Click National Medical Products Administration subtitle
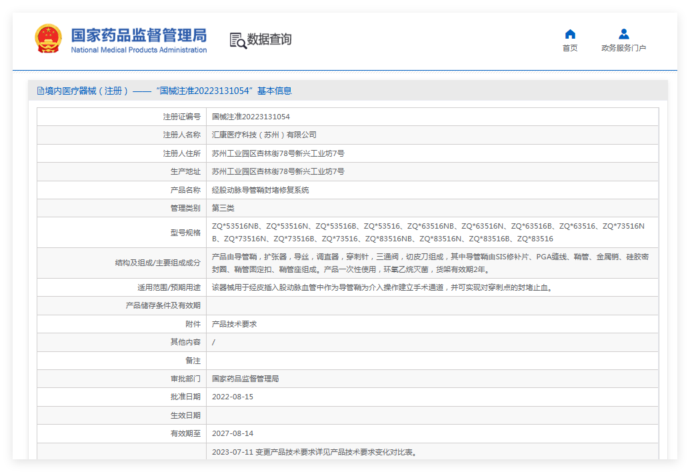 coord(139,50)
